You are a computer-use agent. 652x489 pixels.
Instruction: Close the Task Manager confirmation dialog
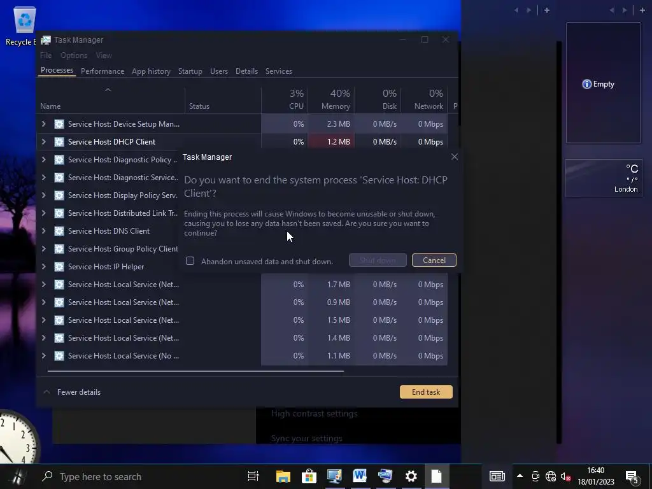click(454, 157)
